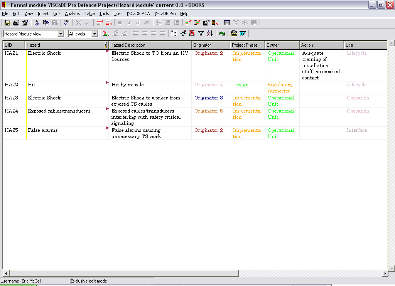
Task: Copy selection using copy icon
Action: [46, 23]
